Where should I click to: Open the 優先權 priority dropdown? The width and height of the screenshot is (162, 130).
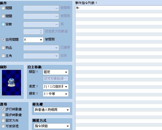[52, 110]
